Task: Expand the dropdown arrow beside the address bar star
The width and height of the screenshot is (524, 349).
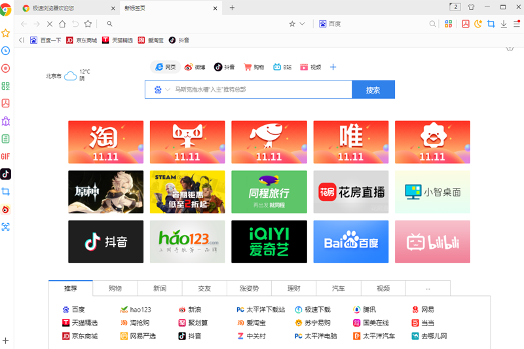Action: pyautogui.click(x=302, y=24)
